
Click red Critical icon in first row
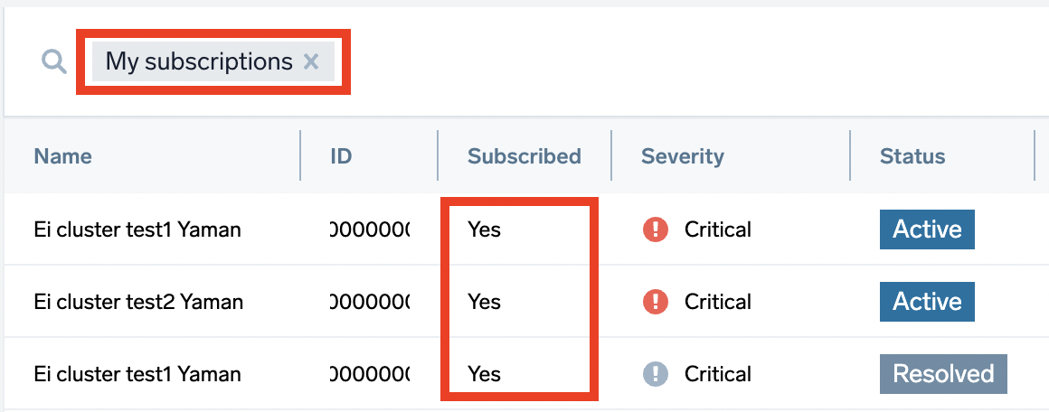[x=655, y=229]
